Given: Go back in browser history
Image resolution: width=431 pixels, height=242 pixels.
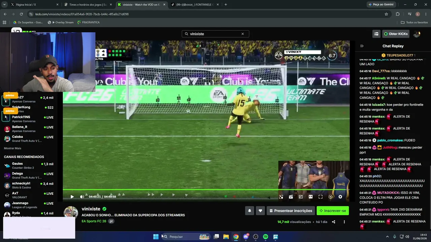Looking at the screenshot, I should (x=5, y=14).
